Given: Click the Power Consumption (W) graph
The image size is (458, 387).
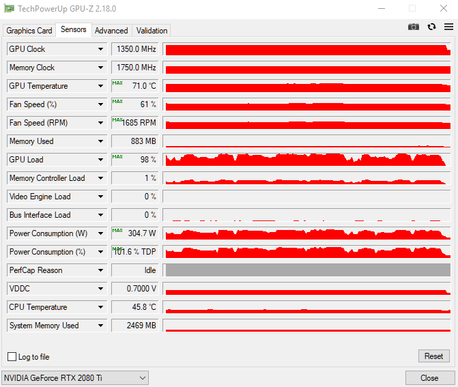Looking at the screenshot, I should tap(306, 233).
